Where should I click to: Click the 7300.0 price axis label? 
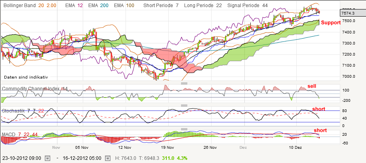[348, 43]
